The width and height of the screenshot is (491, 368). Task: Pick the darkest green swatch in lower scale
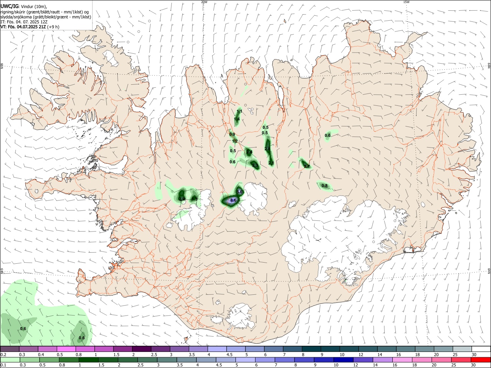[x=89, y=360]
